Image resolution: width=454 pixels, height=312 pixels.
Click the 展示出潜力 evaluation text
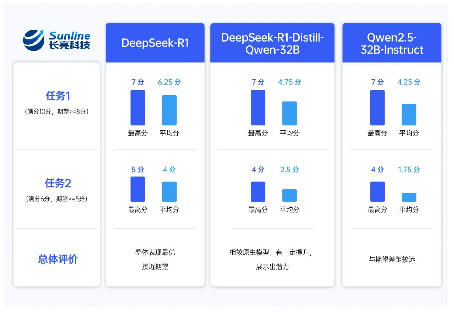coord(272,267)
